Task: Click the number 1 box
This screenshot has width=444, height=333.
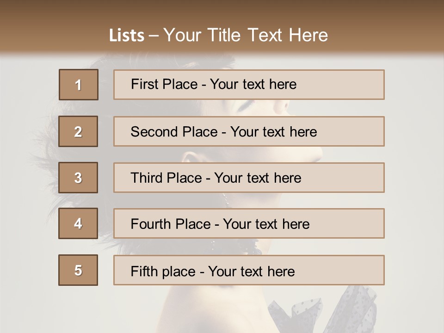Action: 78,85
